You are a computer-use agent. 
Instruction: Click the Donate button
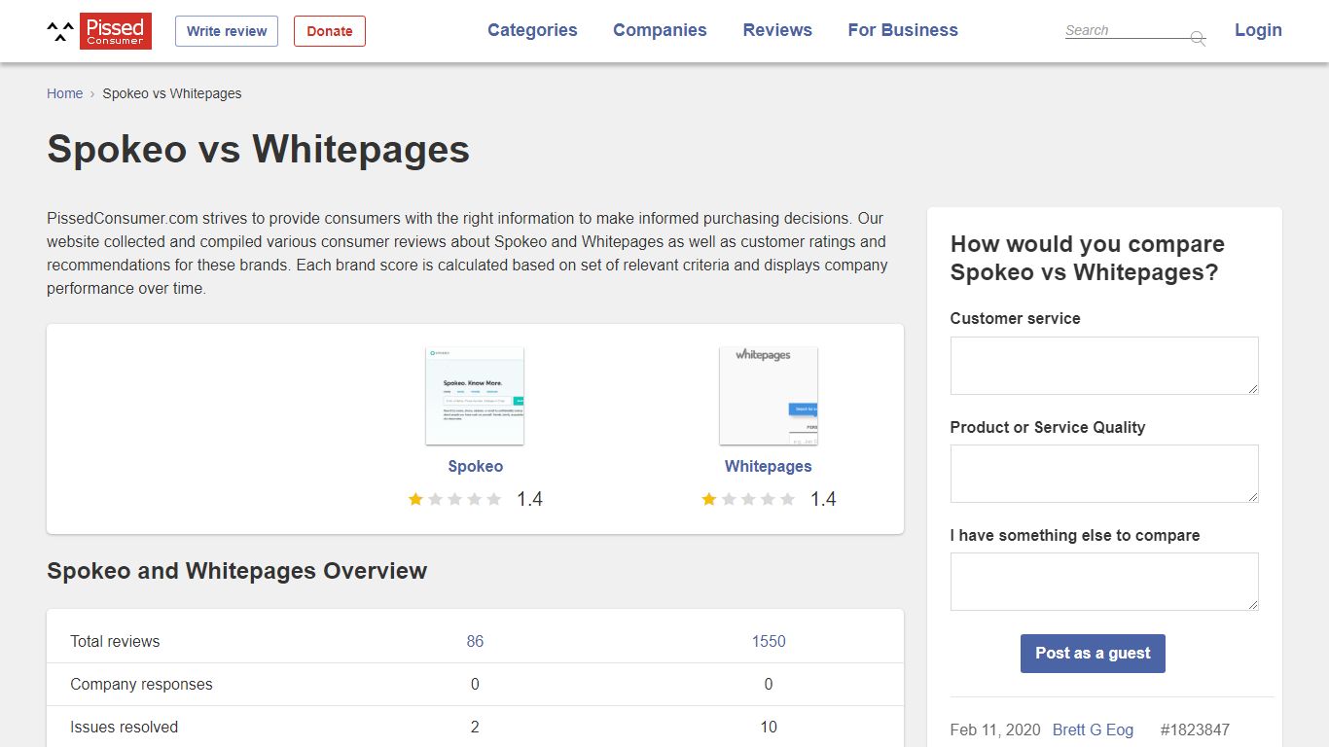coord(330,31)
